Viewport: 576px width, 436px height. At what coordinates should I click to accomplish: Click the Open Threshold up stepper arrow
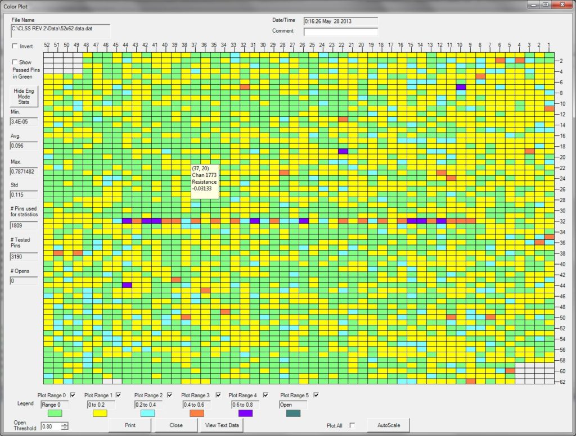point(64,424)
